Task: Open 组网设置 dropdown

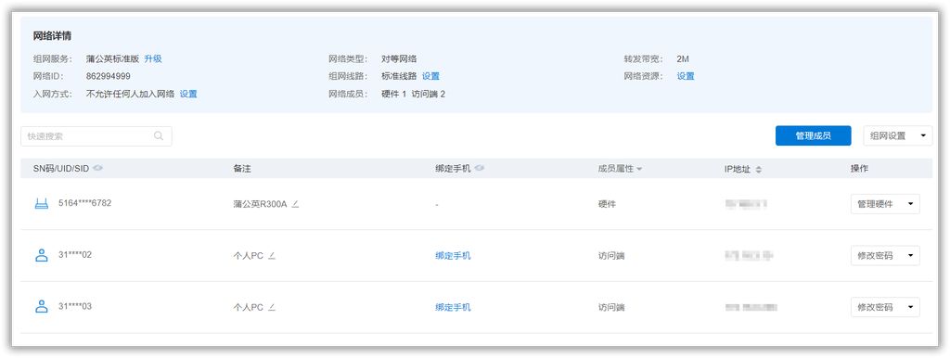Action: [x=897, y=135]
